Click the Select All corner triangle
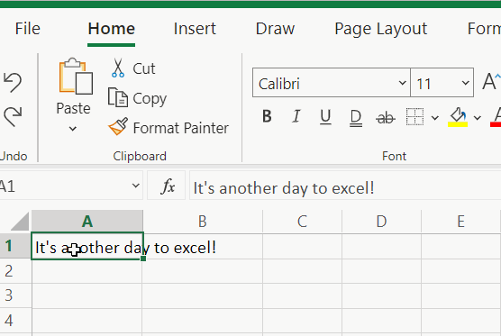 (x=21, y=221)
